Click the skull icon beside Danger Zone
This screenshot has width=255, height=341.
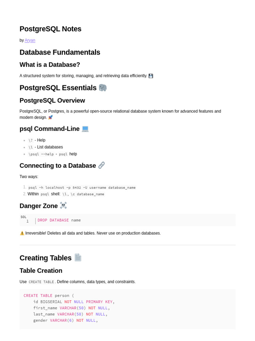point(63,205)
